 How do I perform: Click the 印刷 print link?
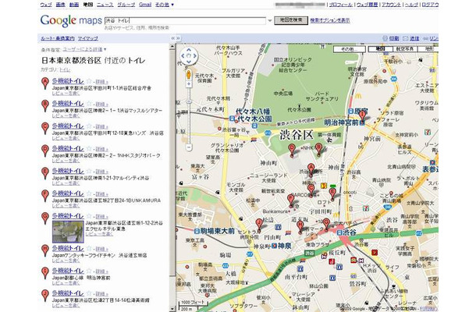394,38
